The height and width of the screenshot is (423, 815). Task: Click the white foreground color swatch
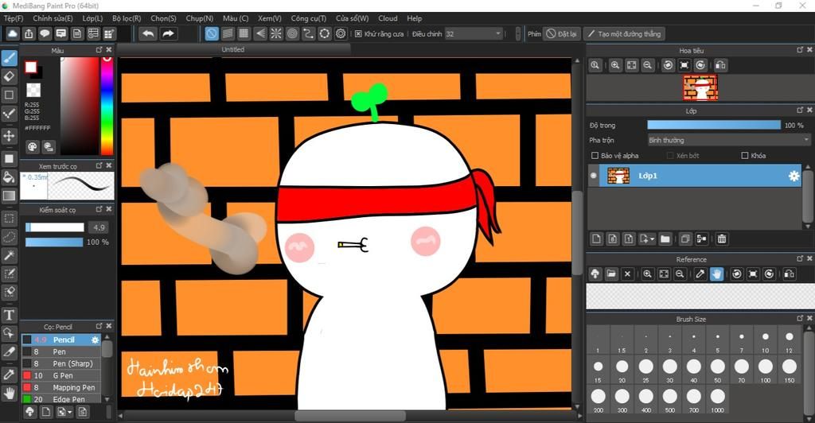(31, 67)
